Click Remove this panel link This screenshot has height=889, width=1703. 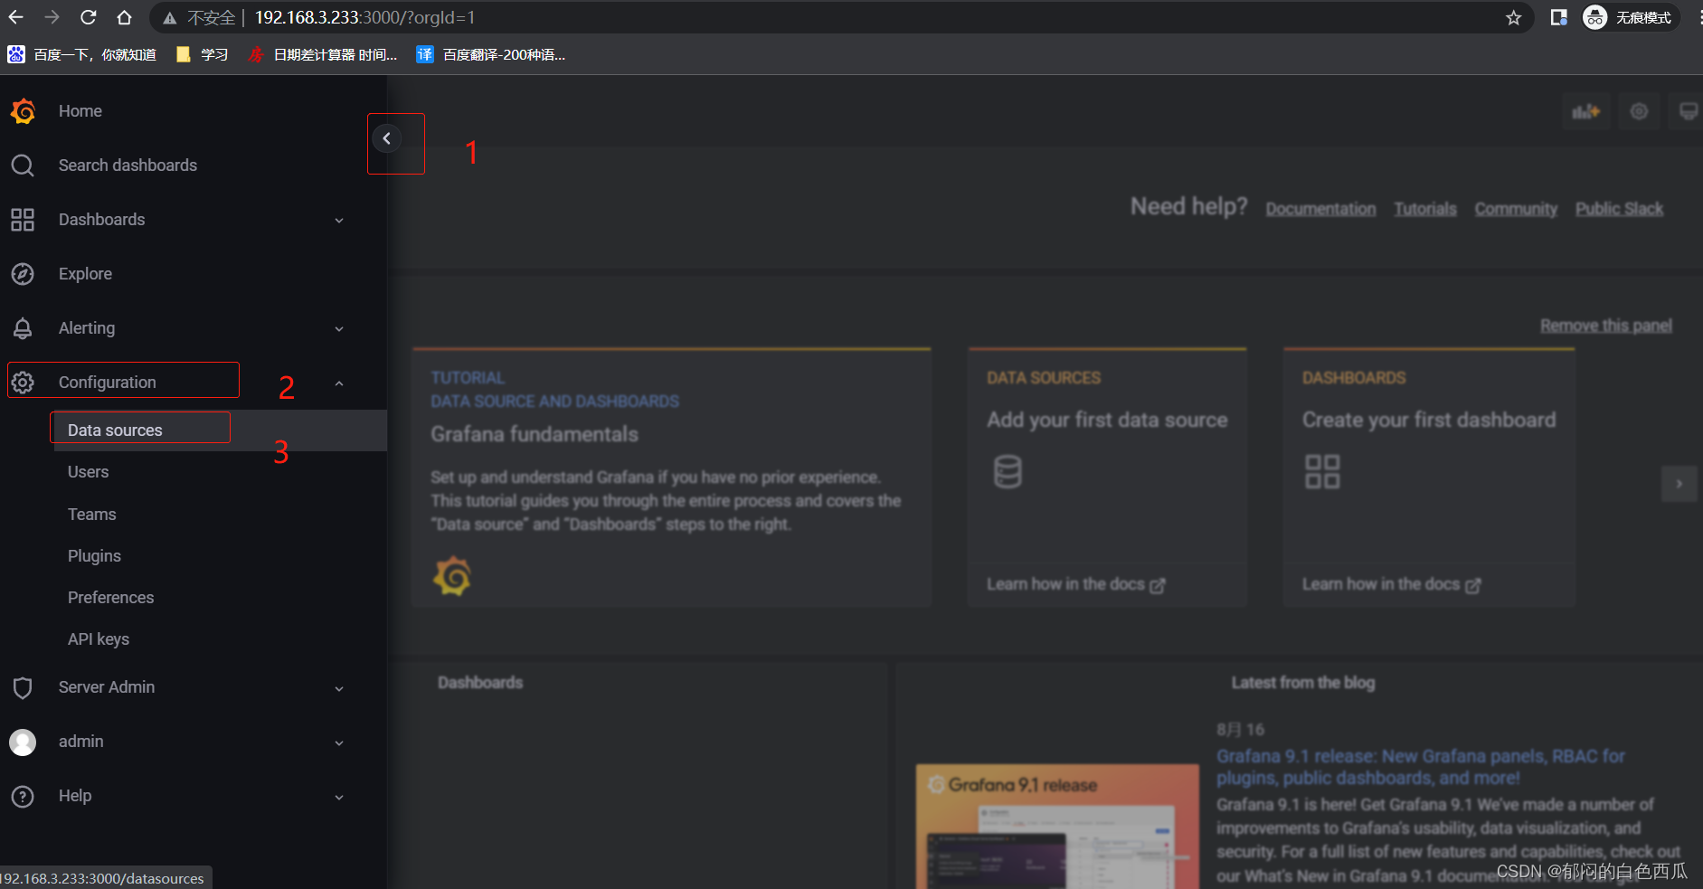[1606, 326]
